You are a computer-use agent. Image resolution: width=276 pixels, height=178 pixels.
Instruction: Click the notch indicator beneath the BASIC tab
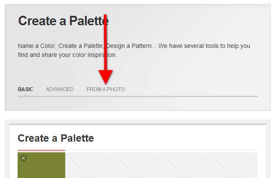[x=25, y=95]
